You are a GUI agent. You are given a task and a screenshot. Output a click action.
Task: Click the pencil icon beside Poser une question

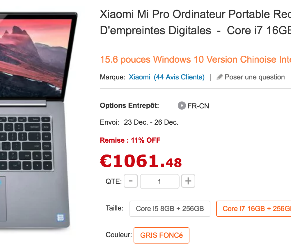click(219, 77)
